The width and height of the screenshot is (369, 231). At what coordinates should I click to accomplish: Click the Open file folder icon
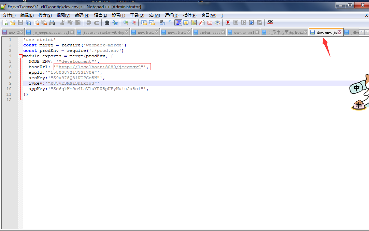coord(13,23)
